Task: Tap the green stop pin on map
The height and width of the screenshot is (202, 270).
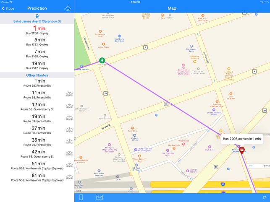Action: [102, 61]
